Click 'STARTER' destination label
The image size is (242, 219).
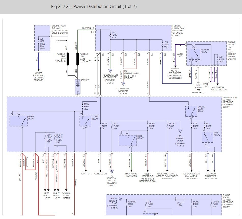pyautogui.click(x=86, y=174)
